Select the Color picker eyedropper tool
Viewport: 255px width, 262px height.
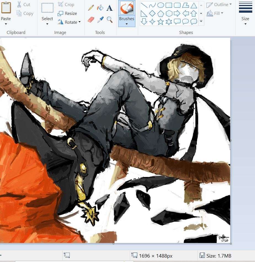tap(100, 20)
